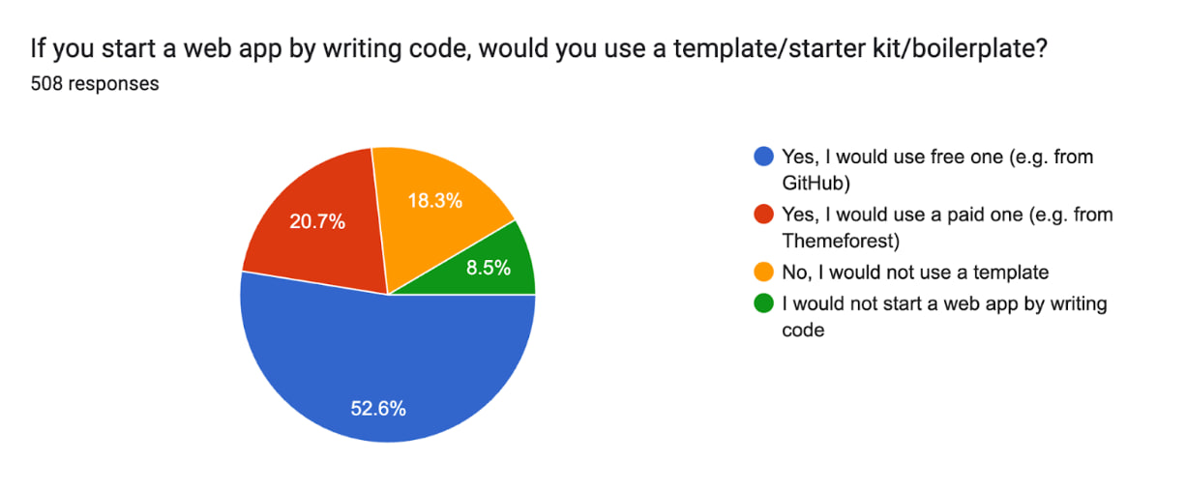Click the 52.6% percentage label
This screenshot has width=1186, height=489.
[x=377, y=408]
